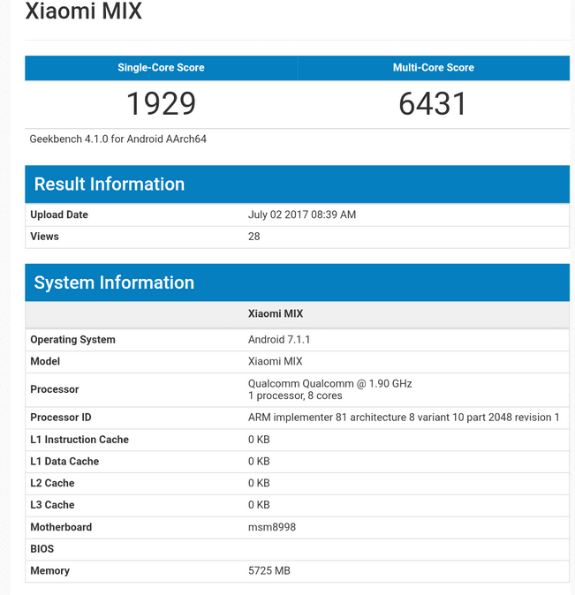Click the multi-core value 6431
This screenshot has width=575, height=595.
(x=433, y=103)
